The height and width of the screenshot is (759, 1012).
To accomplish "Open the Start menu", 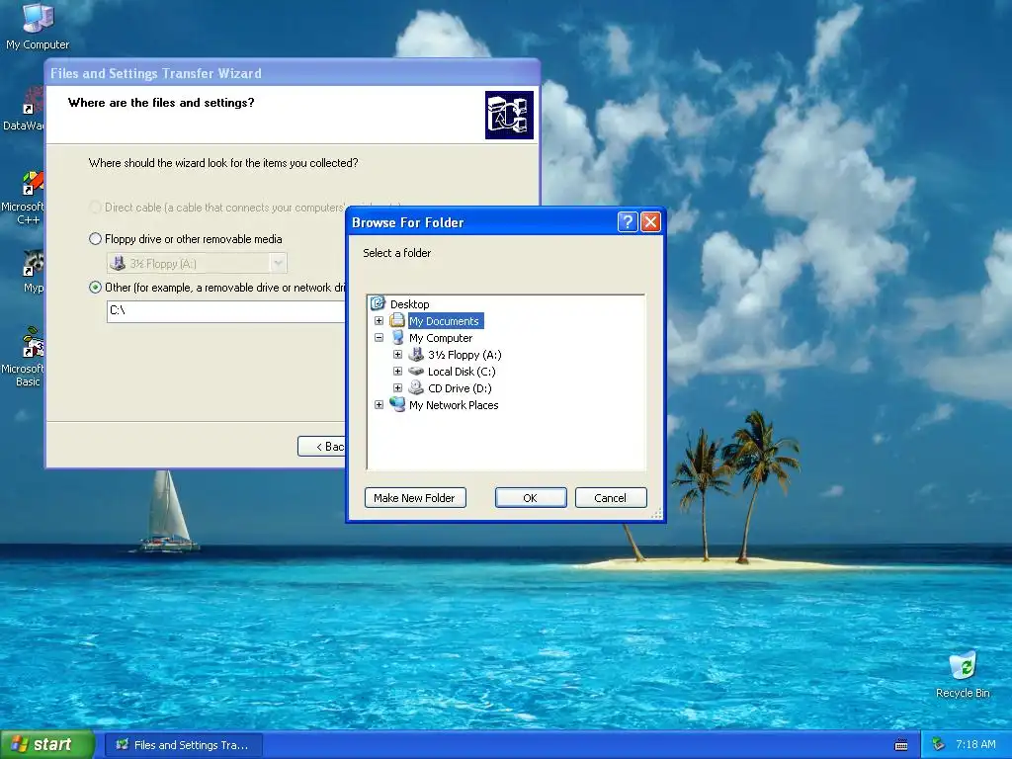I will pos(46,745).
